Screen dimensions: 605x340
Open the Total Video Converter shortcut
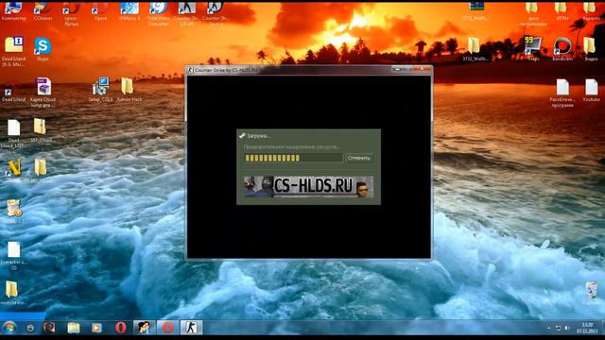point(158,12)
